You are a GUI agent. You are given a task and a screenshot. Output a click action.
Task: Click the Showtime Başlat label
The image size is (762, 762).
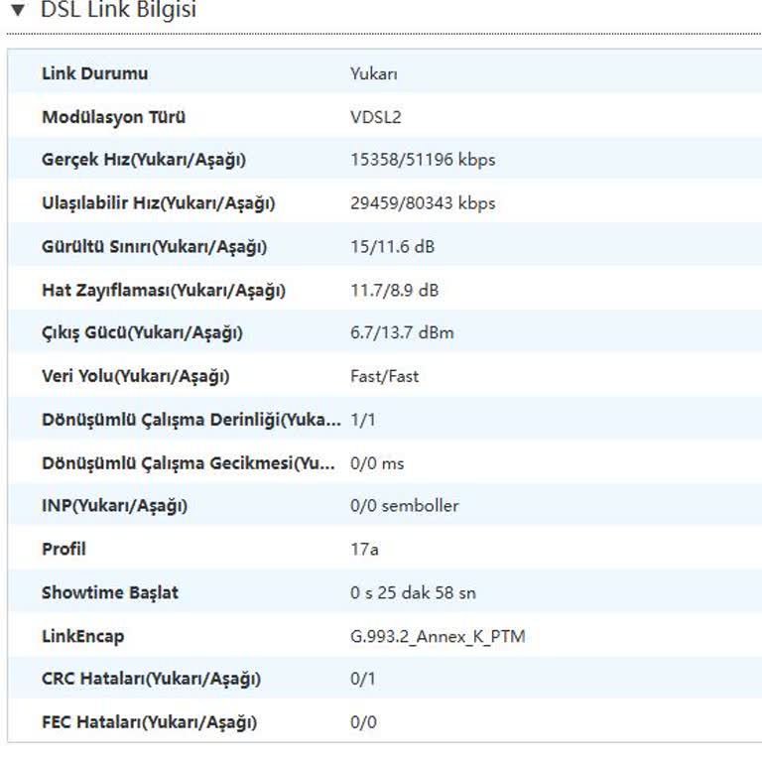tap(110, 593)
